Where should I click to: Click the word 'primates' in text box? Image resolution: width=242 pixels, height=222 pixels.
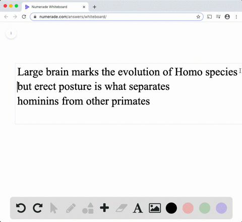pyautogui.click(x=131, y=101)
